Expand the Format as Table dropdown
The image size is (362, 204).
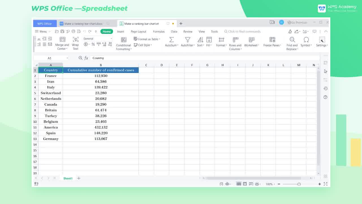pyautogui.click(x=160, y=39)
